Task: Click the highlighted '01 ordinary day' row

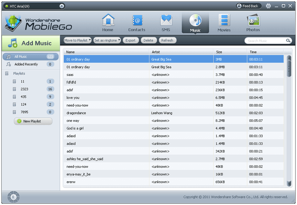Action: click(174, 59)
